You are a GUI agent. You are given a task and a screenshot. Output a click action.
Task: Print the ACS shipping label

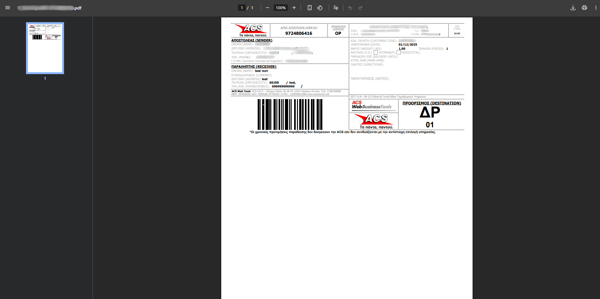click(584, 8)
